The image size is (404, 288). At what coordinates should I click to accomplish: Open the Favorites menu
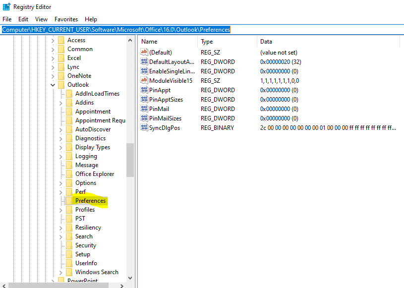click(x=66, y=19)
